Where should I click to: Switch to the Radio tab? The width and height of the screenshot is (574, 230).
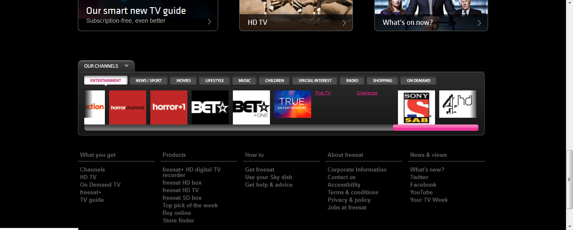coord(352,80)
